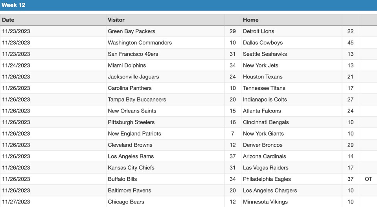This screenshot has width=377, height=207.
Task: Select Seattle Seahawks in Home column
Action: (x=265, y=54)
